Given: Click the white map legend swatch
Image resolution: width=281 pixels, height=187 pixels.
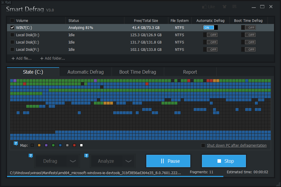Looking at the screenshot, I should (x=81, y=145).
